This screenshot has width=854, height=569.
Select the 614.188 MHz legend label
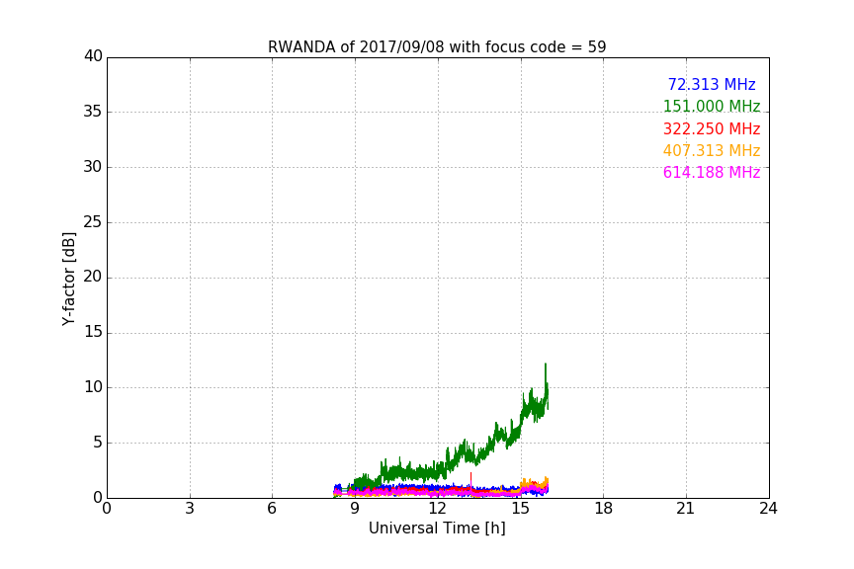712,172
